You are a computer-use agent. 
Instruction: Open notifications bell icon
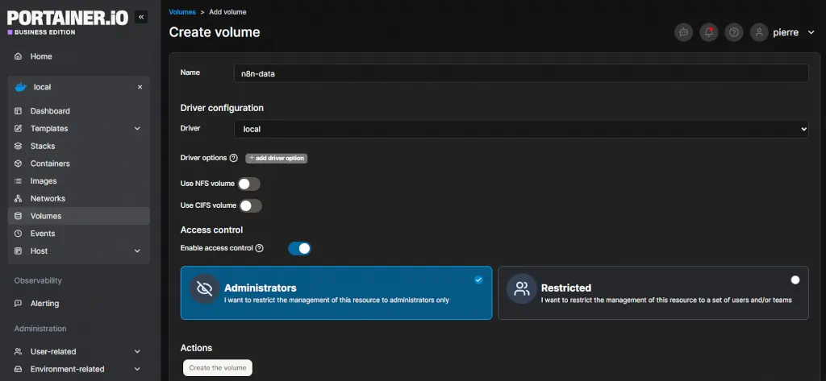[x=709, y=33]
